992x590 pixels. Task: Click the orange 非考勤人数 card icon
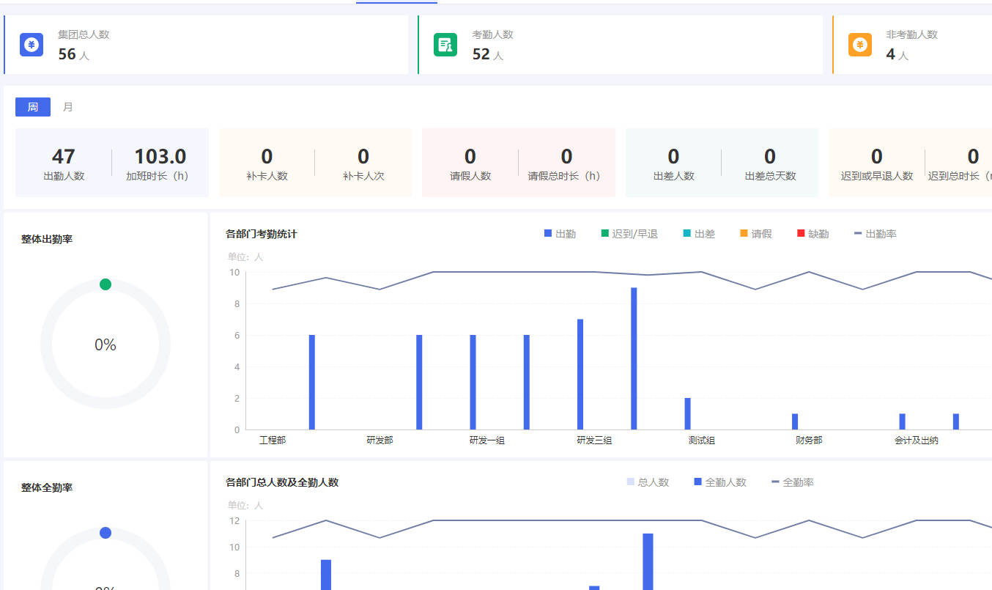coord(860,45)
